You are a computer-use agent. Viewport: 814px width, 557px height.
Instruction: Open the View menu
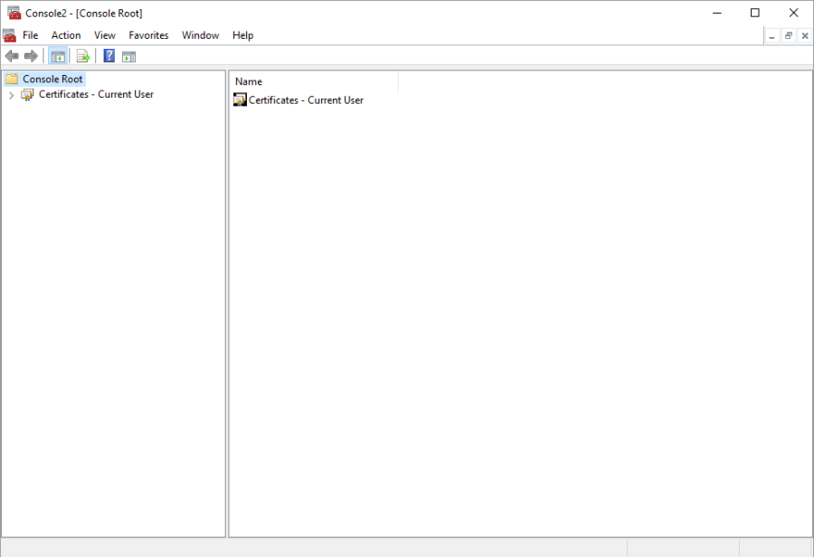point(105,35)
